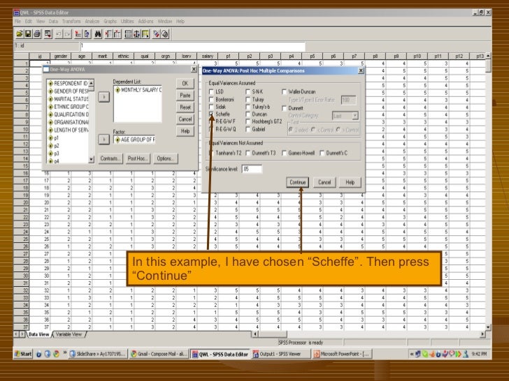Open the Utilities menu
Viewport: 509px width, 381px height.
127,22
